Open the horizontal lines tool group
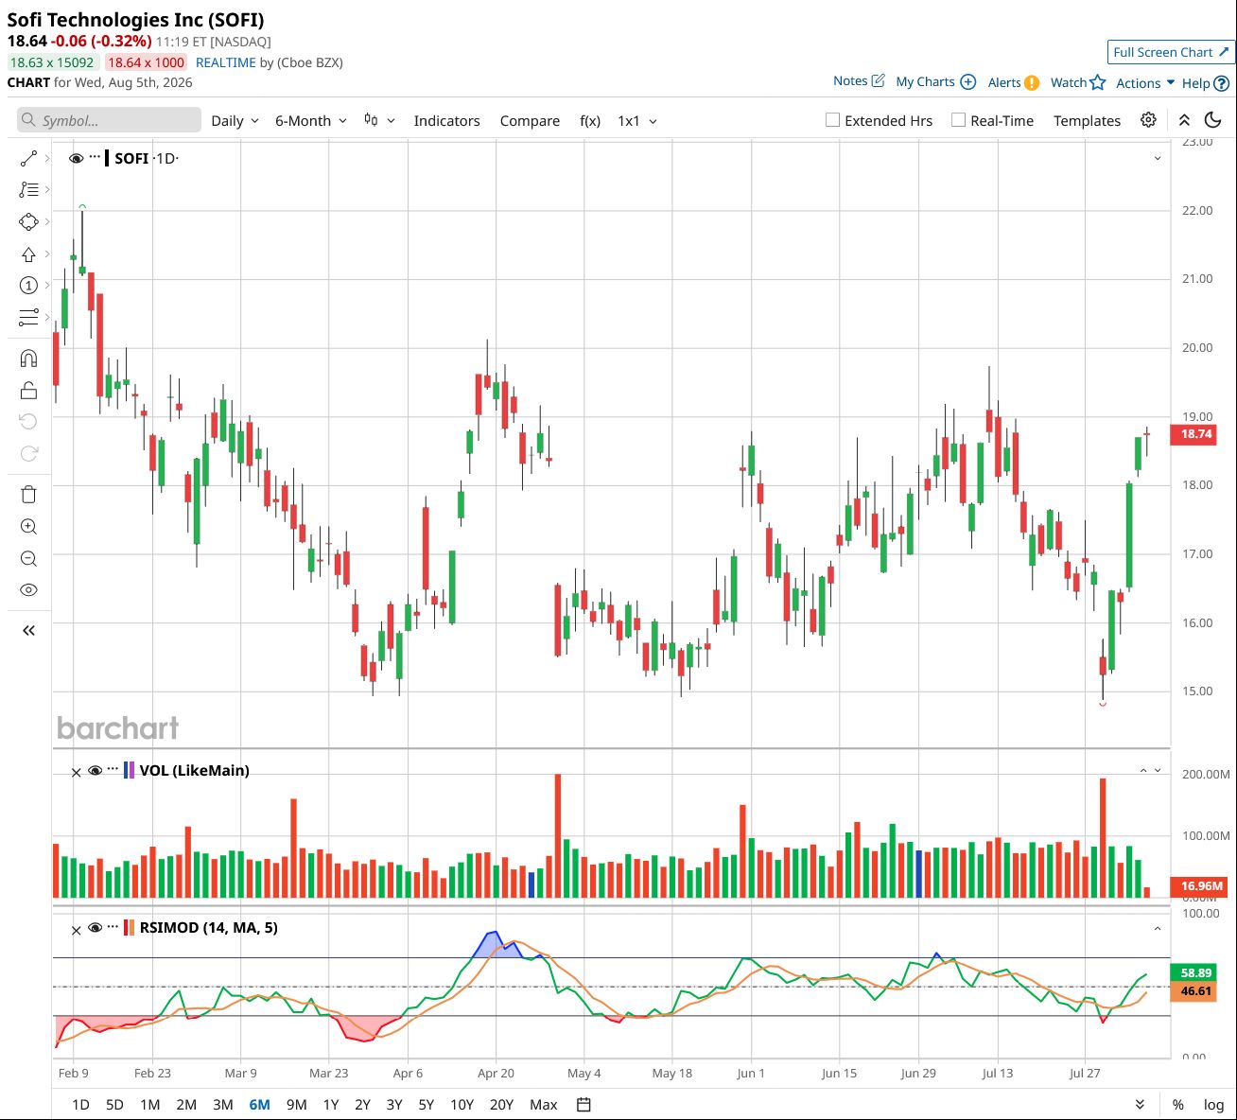Viewport: 1237px width, 1120px height. point(28,317)
